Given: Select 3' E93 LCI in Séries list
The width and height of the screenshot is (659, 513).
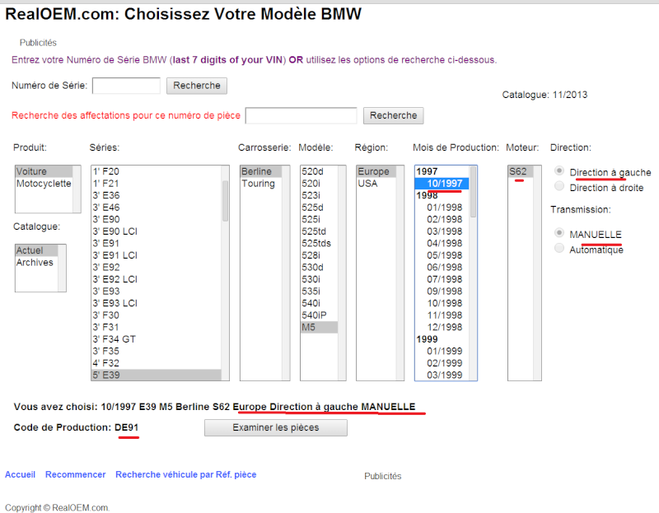Looking at the screenshot, I should click(x=157, y=303).
